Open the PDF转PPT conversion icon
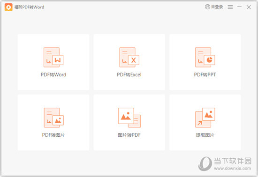Image resolution: width=258 pixels, height=177 pixels. [205, 57]
